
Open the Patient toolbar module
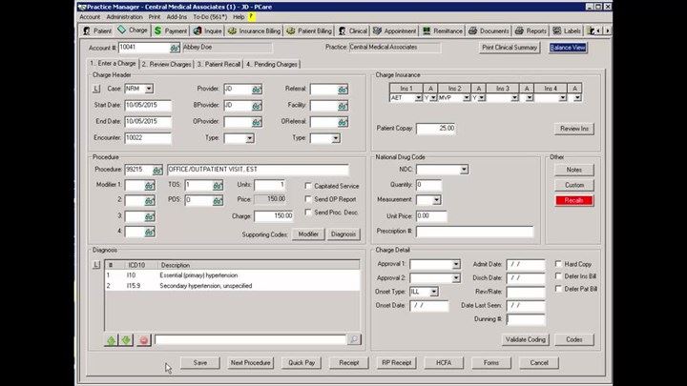click(97, 30)
